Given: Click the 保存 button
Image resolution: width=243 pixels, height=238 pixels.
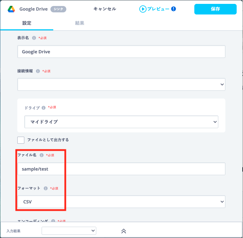Looking at the screenshot, I should tap(215, 9).
